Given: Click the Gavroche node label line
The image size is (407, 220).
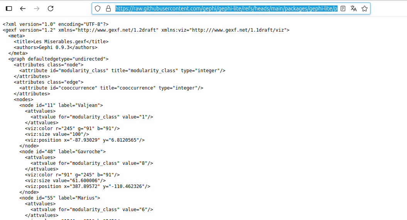Looking at the screenshot, I should coord(62,152).
